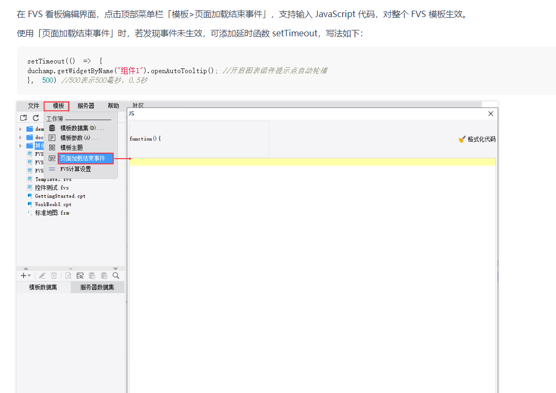Click the plus add-dataset button
Screen dimensions: 556x393
(26, 276)
